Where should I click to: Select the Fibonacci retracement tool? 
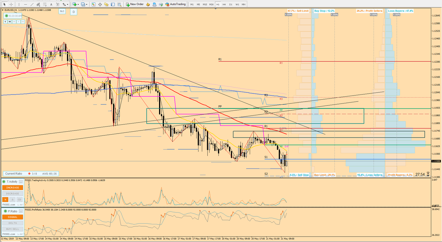45,4
